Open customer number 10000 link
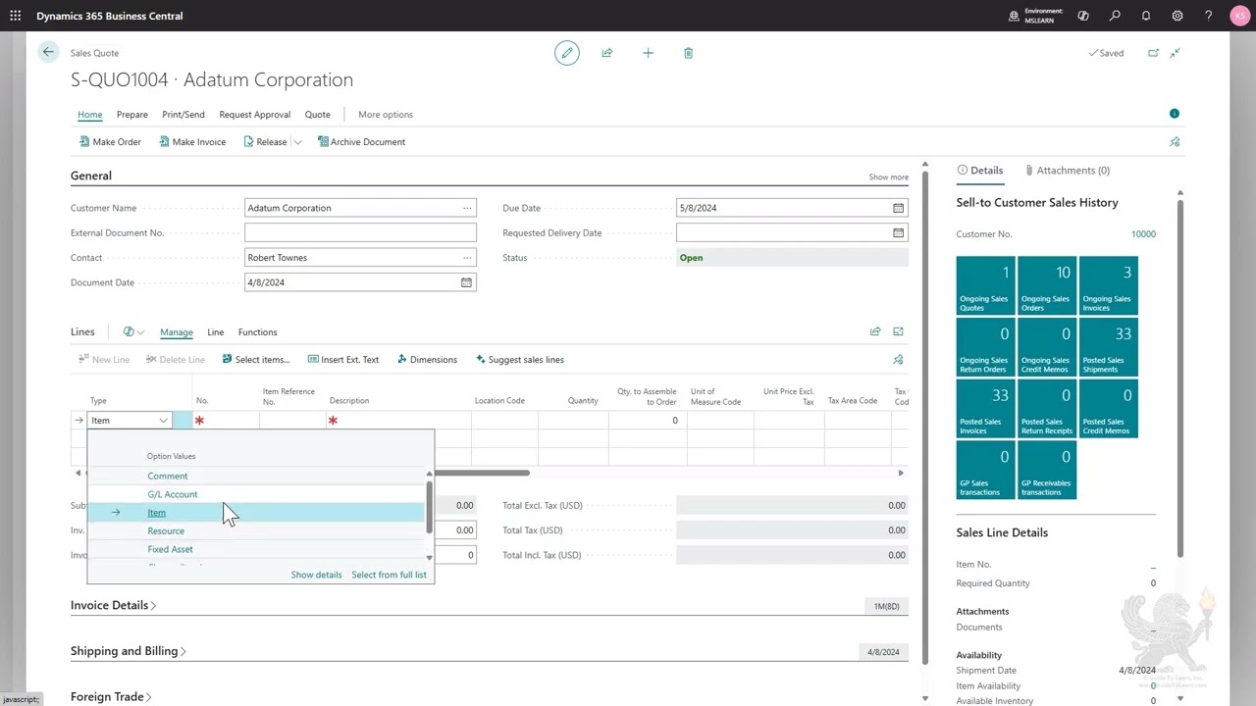The image size is (1256, 706). [x=1143, y=234]
